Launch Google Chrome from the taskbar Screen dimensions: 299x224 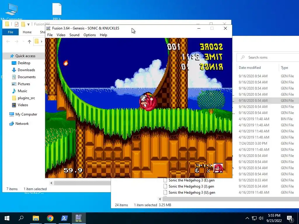coord(50,218)
